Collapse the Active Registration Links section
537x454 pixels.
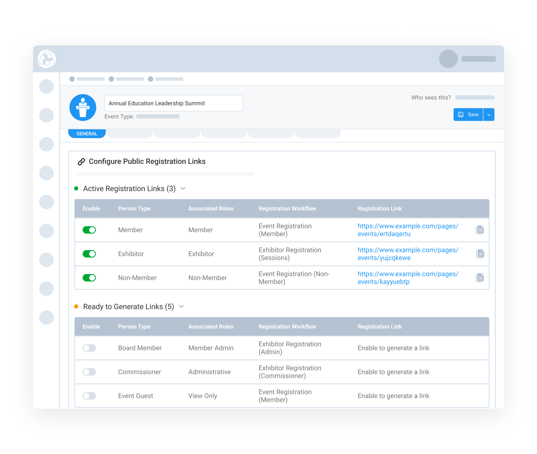pyautogui.click(x=183, y=188)
